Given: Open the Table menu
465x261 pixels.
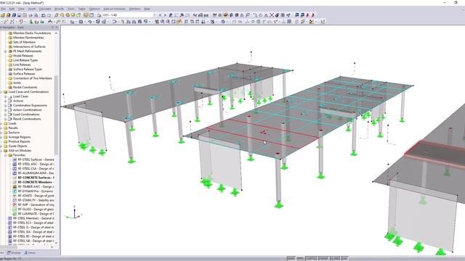Looking at the screenshot, I should click(82, 9).
